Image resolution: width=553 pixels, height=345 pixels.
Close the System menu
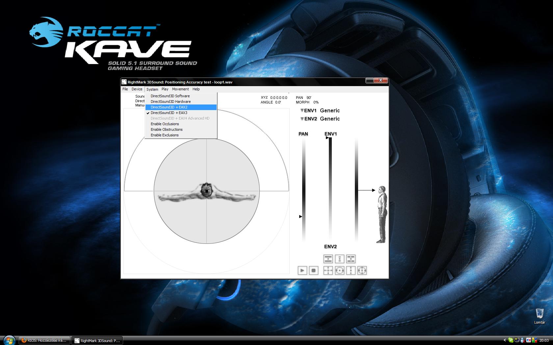pos(152,89)
